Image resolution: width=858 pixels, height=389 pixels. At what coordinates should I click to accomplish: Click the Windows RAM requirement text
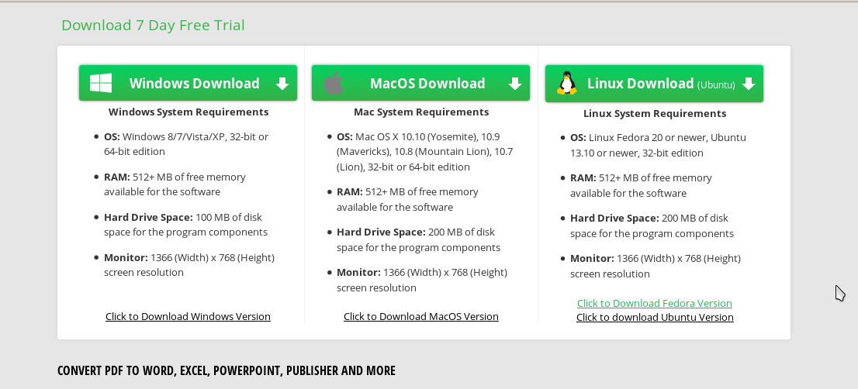[175, 184]
